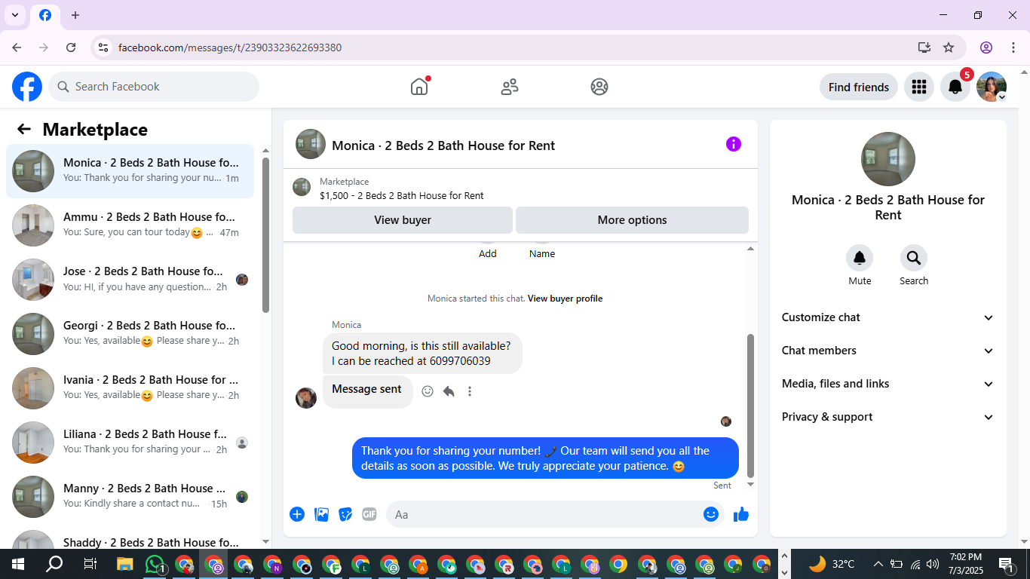This screenshot has width=1030, height=579.
Task: Open conversation information purple icon
Action: pyautogui.click(x=734, y=144)
